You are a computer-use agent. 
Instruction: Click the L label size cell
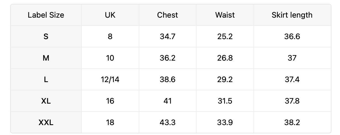pos(46,79)
